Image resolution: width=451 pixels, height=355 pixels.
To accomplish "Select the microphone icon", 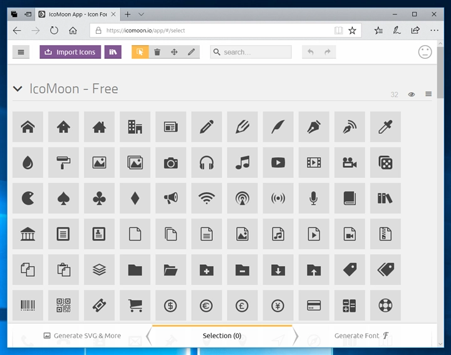I will point(314,198).
